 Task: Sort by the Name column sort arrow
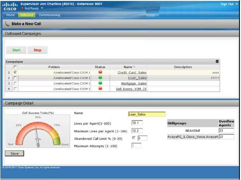pos(134,67)
